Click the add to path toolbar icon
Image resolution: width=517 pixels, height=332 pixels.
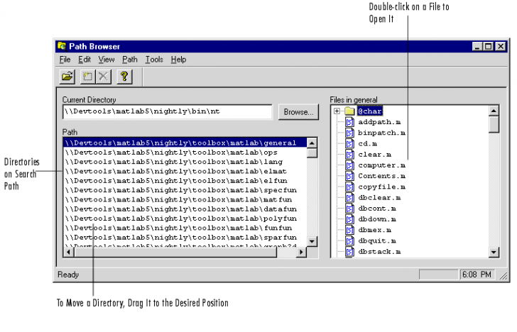88,77
